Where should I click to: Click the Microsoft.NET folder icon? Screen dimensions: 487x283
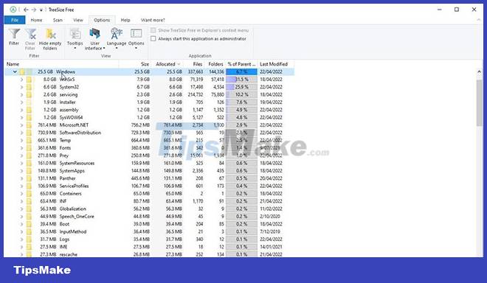pyautogui.click(x=29, y=125)
